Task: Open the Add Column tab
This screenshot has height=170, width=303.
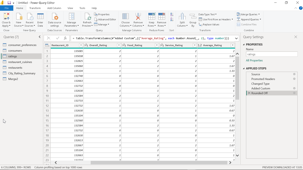Action: coord(54,8)
